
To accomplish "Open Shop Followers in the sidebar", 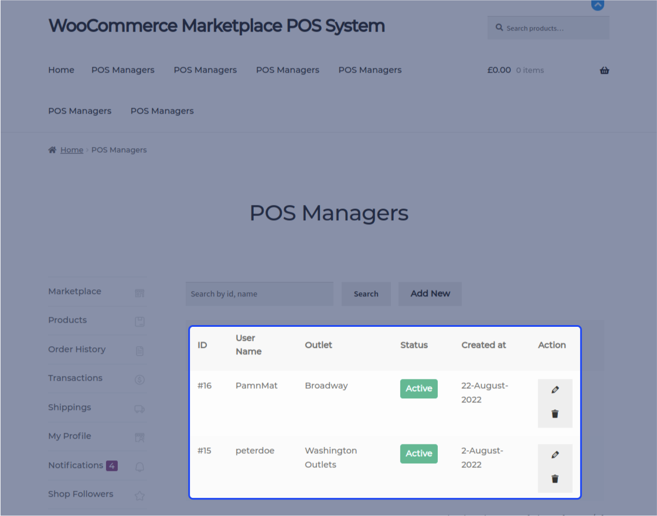I will [80, 494].
